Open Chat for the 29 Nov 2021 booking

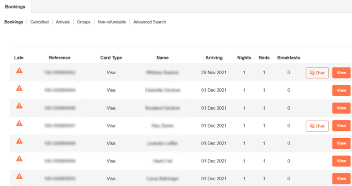317,73
